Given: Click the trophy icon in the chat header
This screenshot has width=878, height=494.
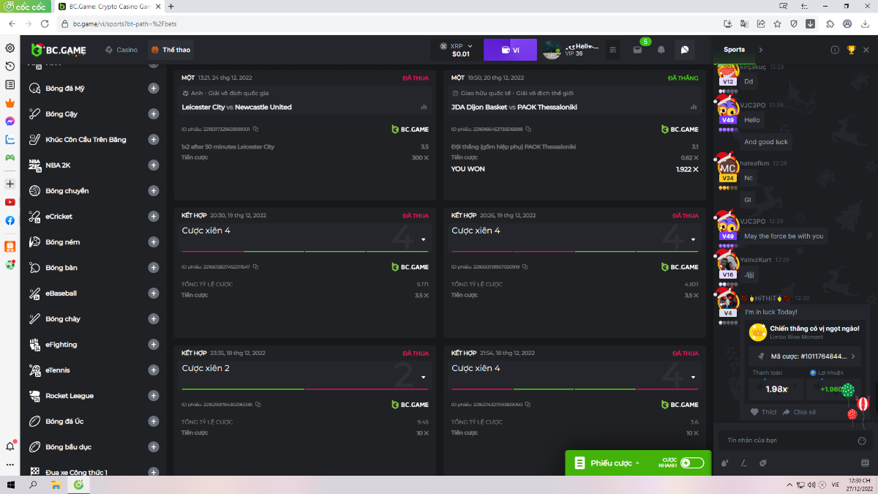Looking at the screenshot, I should (x=851, y=50).
